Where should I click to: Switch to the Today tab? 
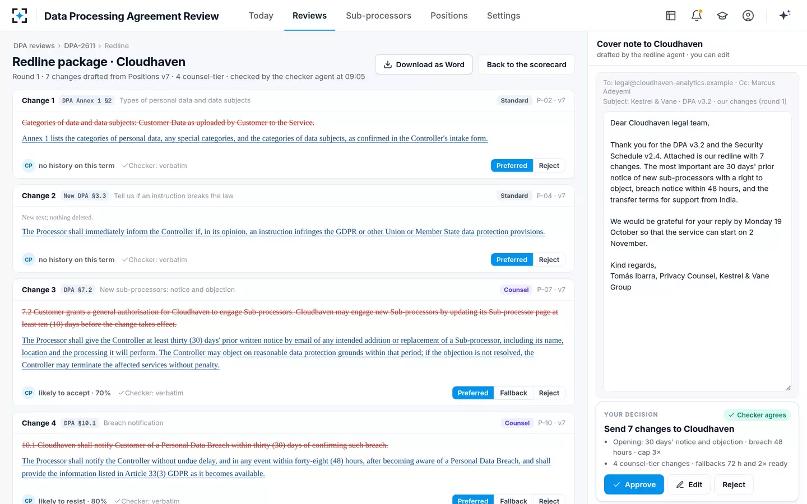click(261, 16)
